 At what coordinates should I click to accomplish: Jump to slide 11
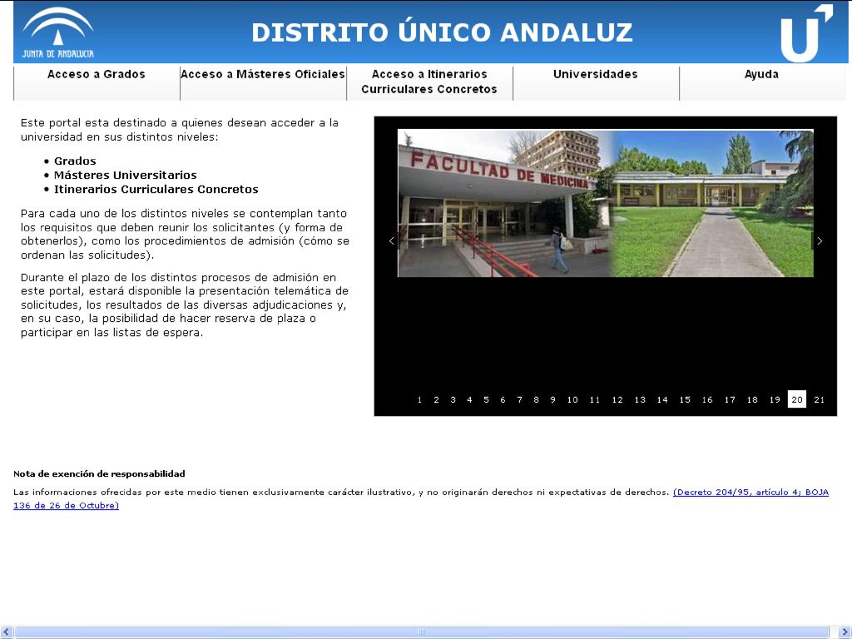[x=595, y=400]
